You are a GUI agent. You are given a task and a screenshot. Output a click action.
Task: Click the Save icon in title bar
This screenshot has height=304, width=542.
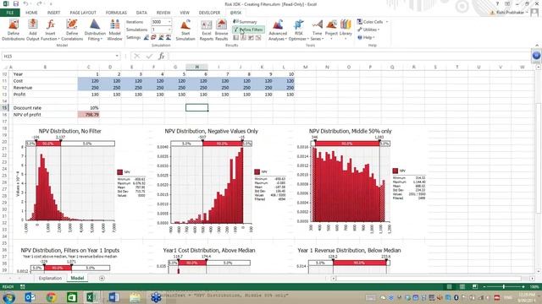pyautogui.click(x=16, y=3)
